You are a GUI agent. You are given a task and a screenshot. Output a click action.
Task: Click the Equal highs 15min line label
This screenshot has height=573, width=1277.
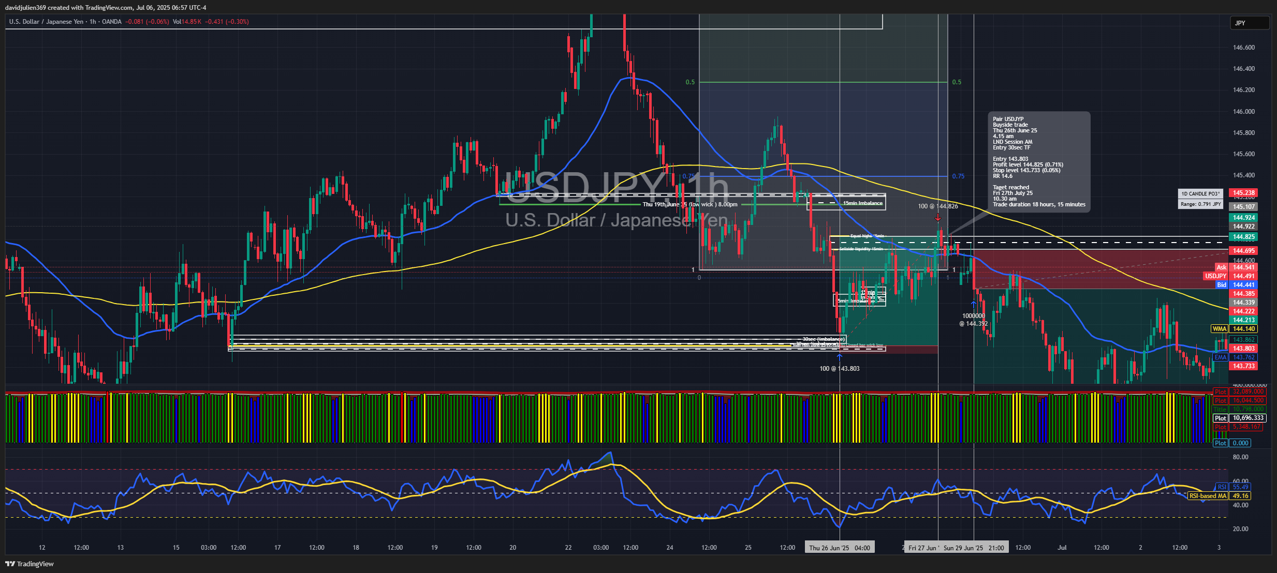(x=867, y=236)
